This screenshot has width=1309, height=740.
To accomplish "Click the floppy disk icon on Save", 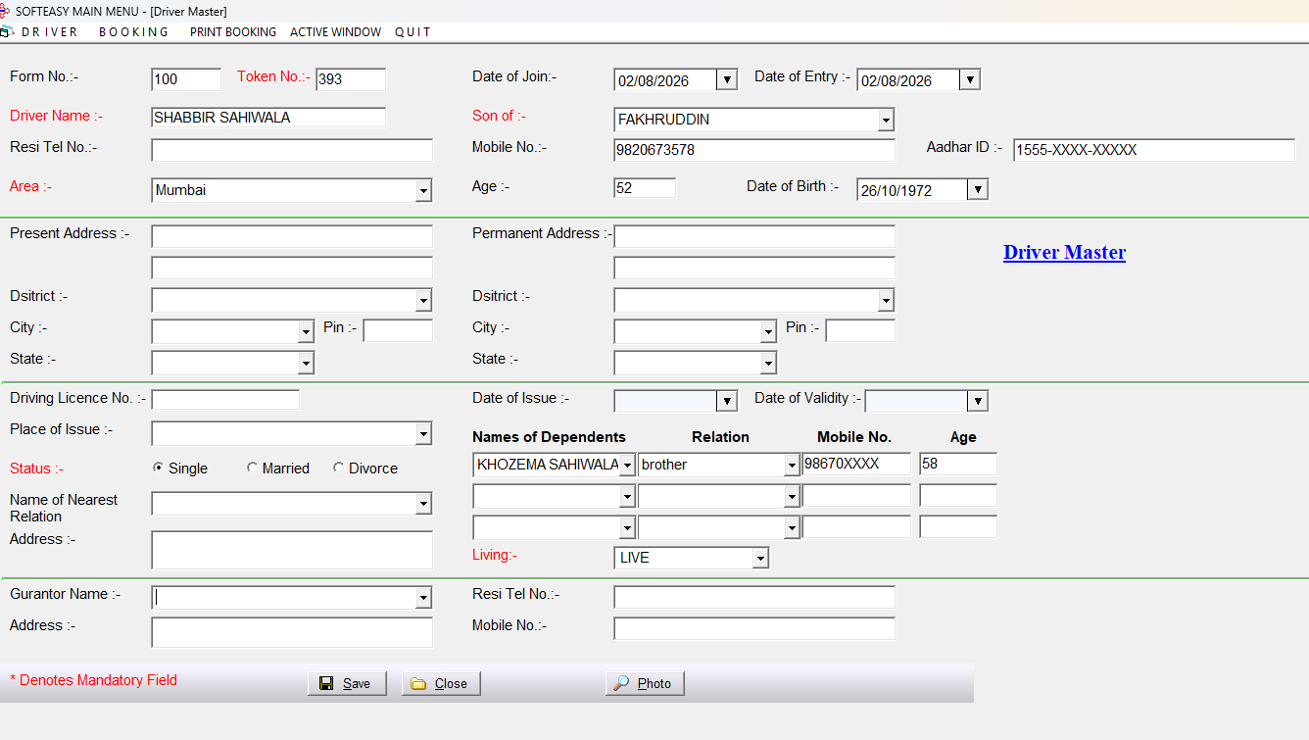I will tap(326, 683).
